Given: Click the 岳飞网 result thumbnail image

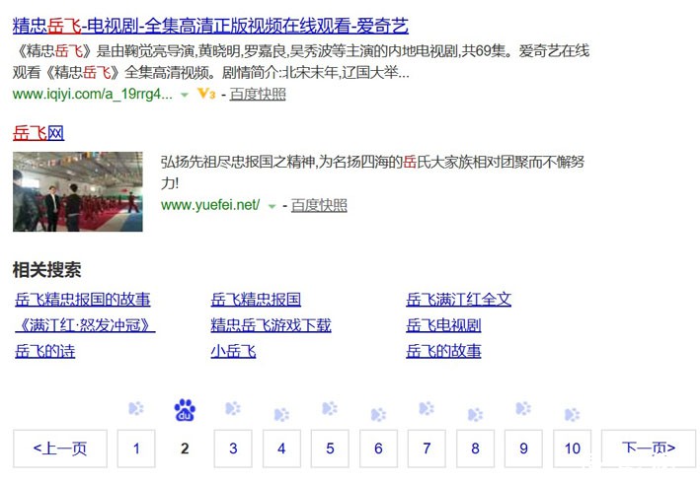Looking at the screenshot, I should pos(78,191).
